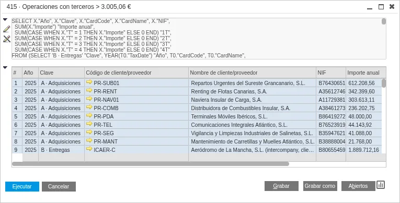Click cell Vigilancia y Limpiezas Industriales de Salinetas

252,133
